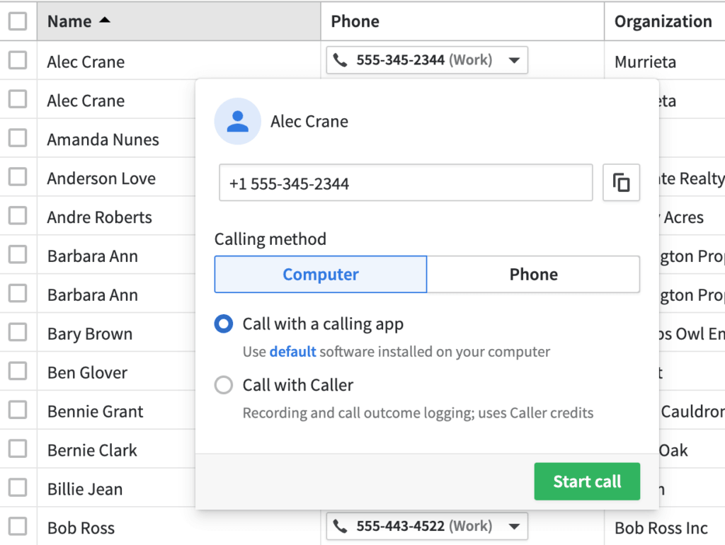Sort by the Name column header
This screenshot has height=545, width=725.
[179, 21]
